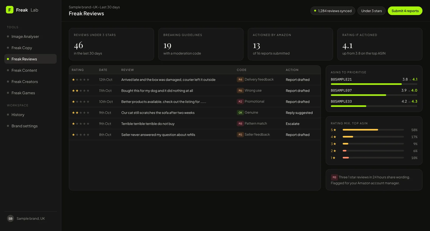The image size is (430, 231).
Task: Click the Under 3 stars filter
Action: 371,11
